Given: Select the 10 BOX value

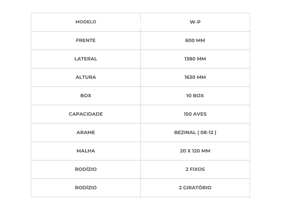Looking at the screenshot, I should coord(195,96).
